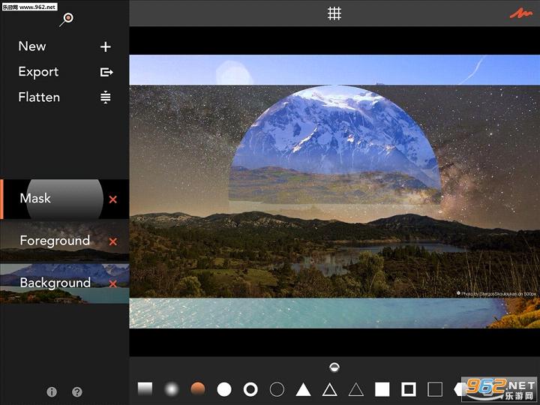Select the Mask layer

tap(64, 199)
